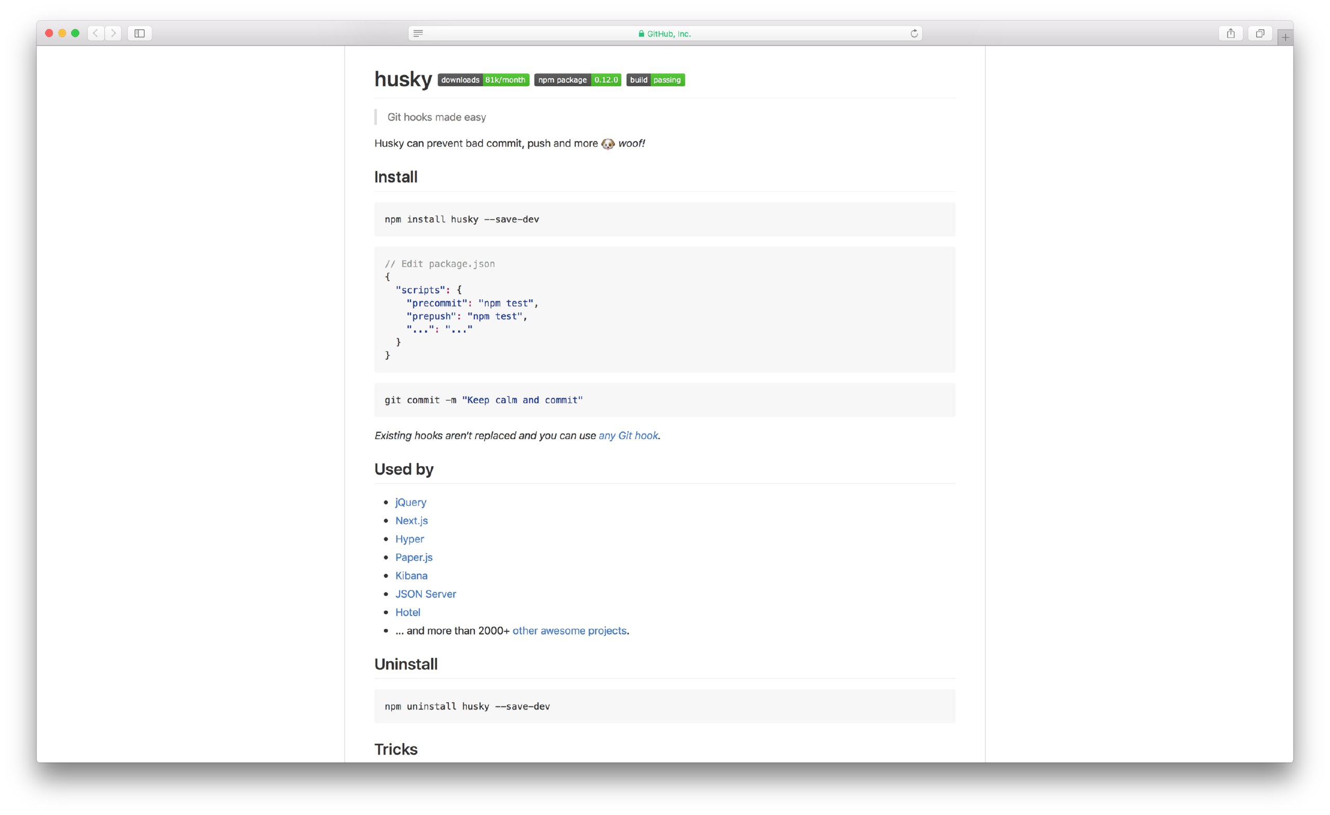Image resolution: width=1330 pixels, height=815 pixels.
Task: Open the Next.js project link
Action: coord(411,521)
